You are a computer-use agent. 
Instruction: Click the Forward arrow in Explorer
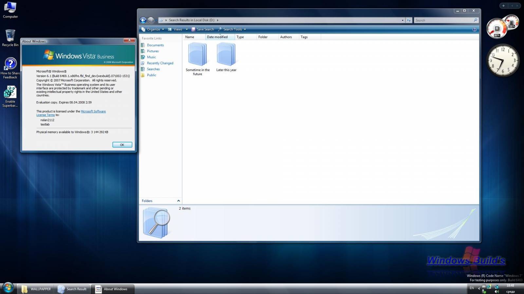(151, 20)
